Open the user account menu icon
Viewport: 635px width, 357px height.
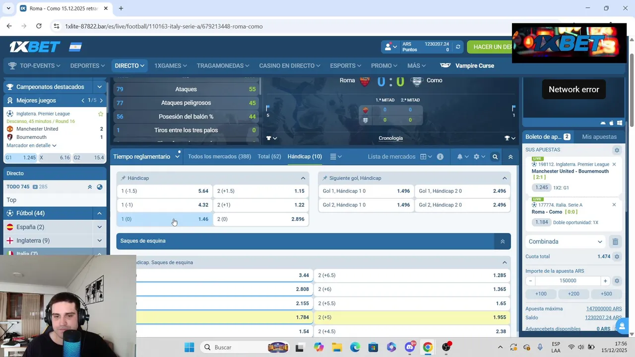(x=390, y=47)
